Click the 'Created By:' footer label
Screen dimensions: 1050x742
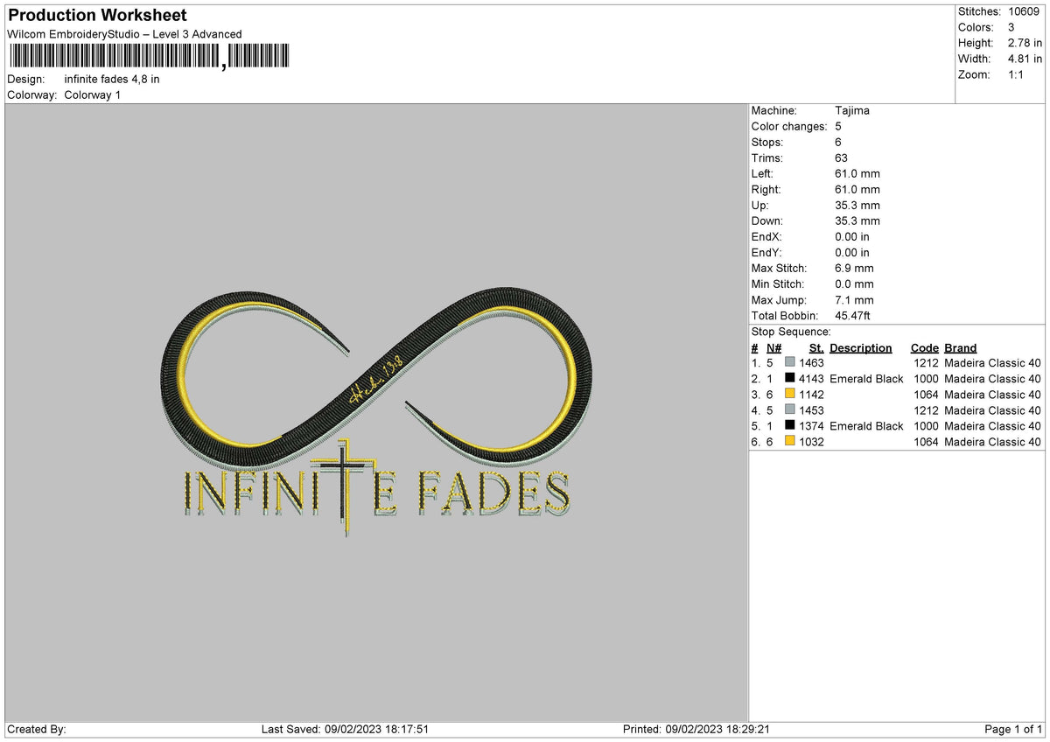pos(37,729)
